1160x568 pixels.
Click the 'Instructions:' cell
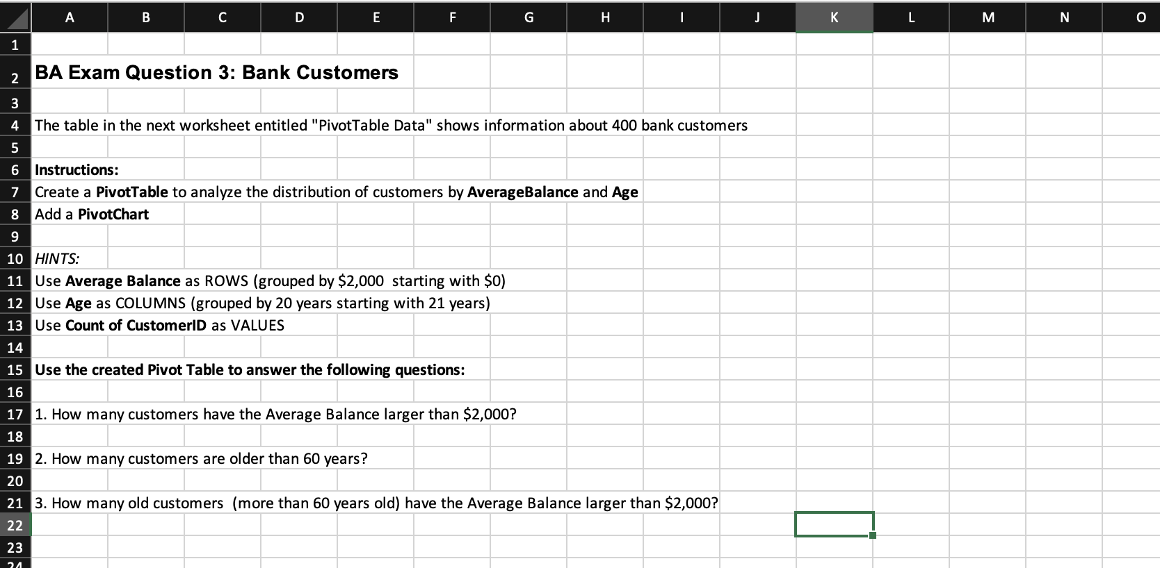(76, 170)
